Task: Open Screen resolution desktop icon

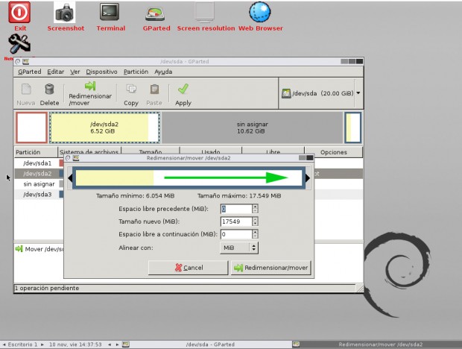Action: pos(204,12)
